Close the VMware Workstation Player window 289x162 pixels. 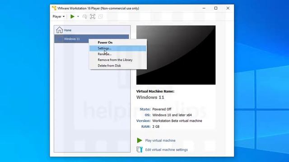[228, 8]
